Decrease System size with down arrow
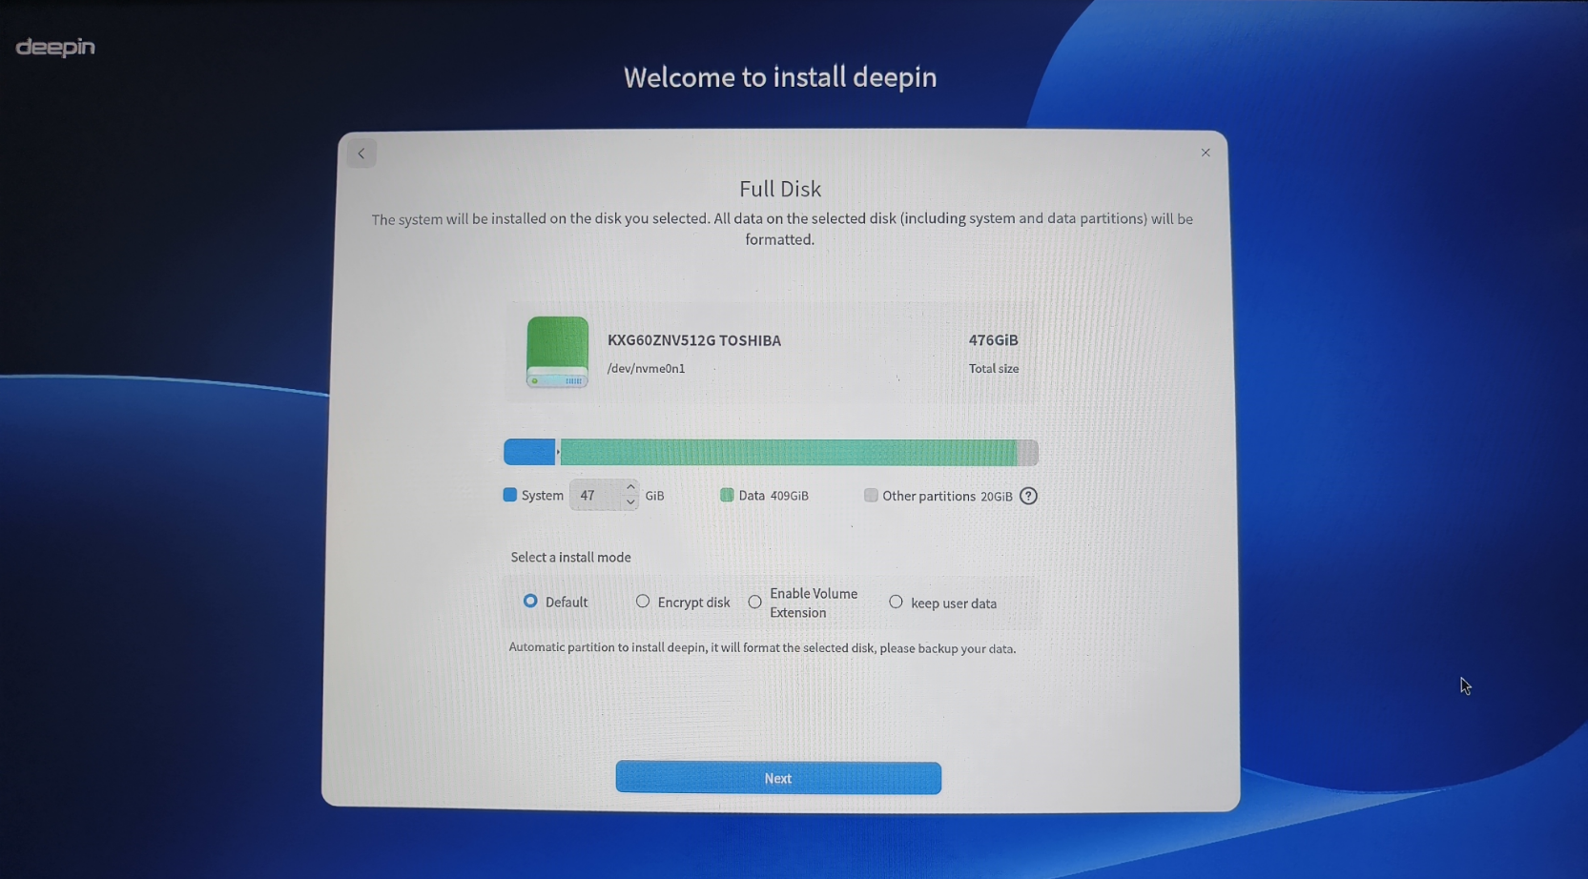This screenshot has width=1588, height=879. pyautogui.click(x=630, y=502)
